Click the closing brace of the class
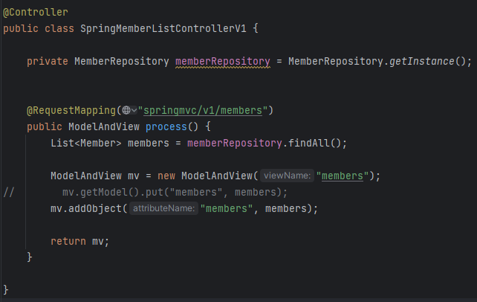Viewport: 477px width, 302px height. click(5, 289)
